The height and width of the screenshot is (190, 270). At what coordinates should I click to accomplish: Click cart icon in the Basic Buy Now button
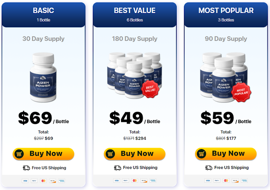tap(19, 153)
